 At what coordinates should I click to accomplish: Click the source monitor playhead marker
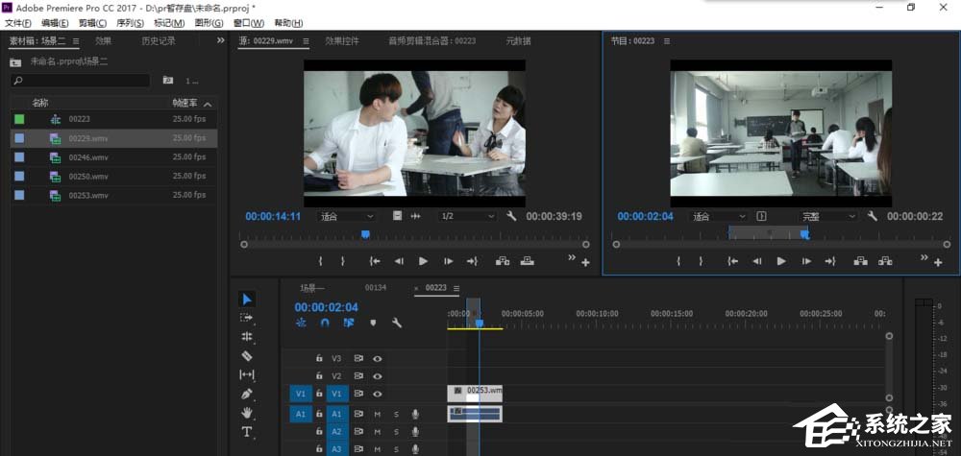tap(365, 234)
